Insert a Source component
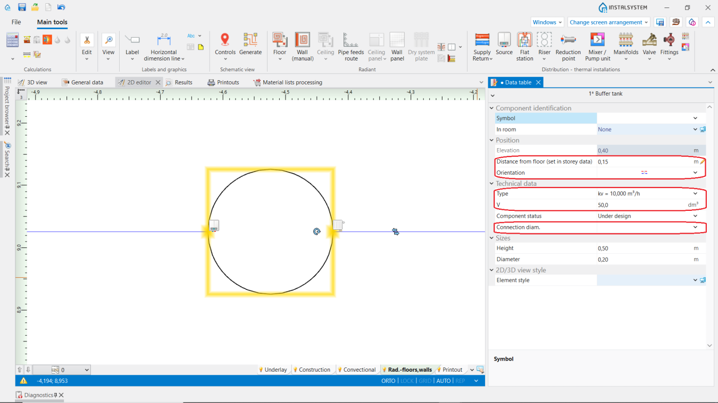The height and width of the screenshot is (403, 718). (x=504, y=46)
